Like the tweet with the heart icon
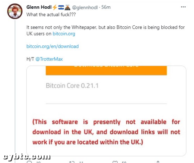194x163 pixels. 115,162
